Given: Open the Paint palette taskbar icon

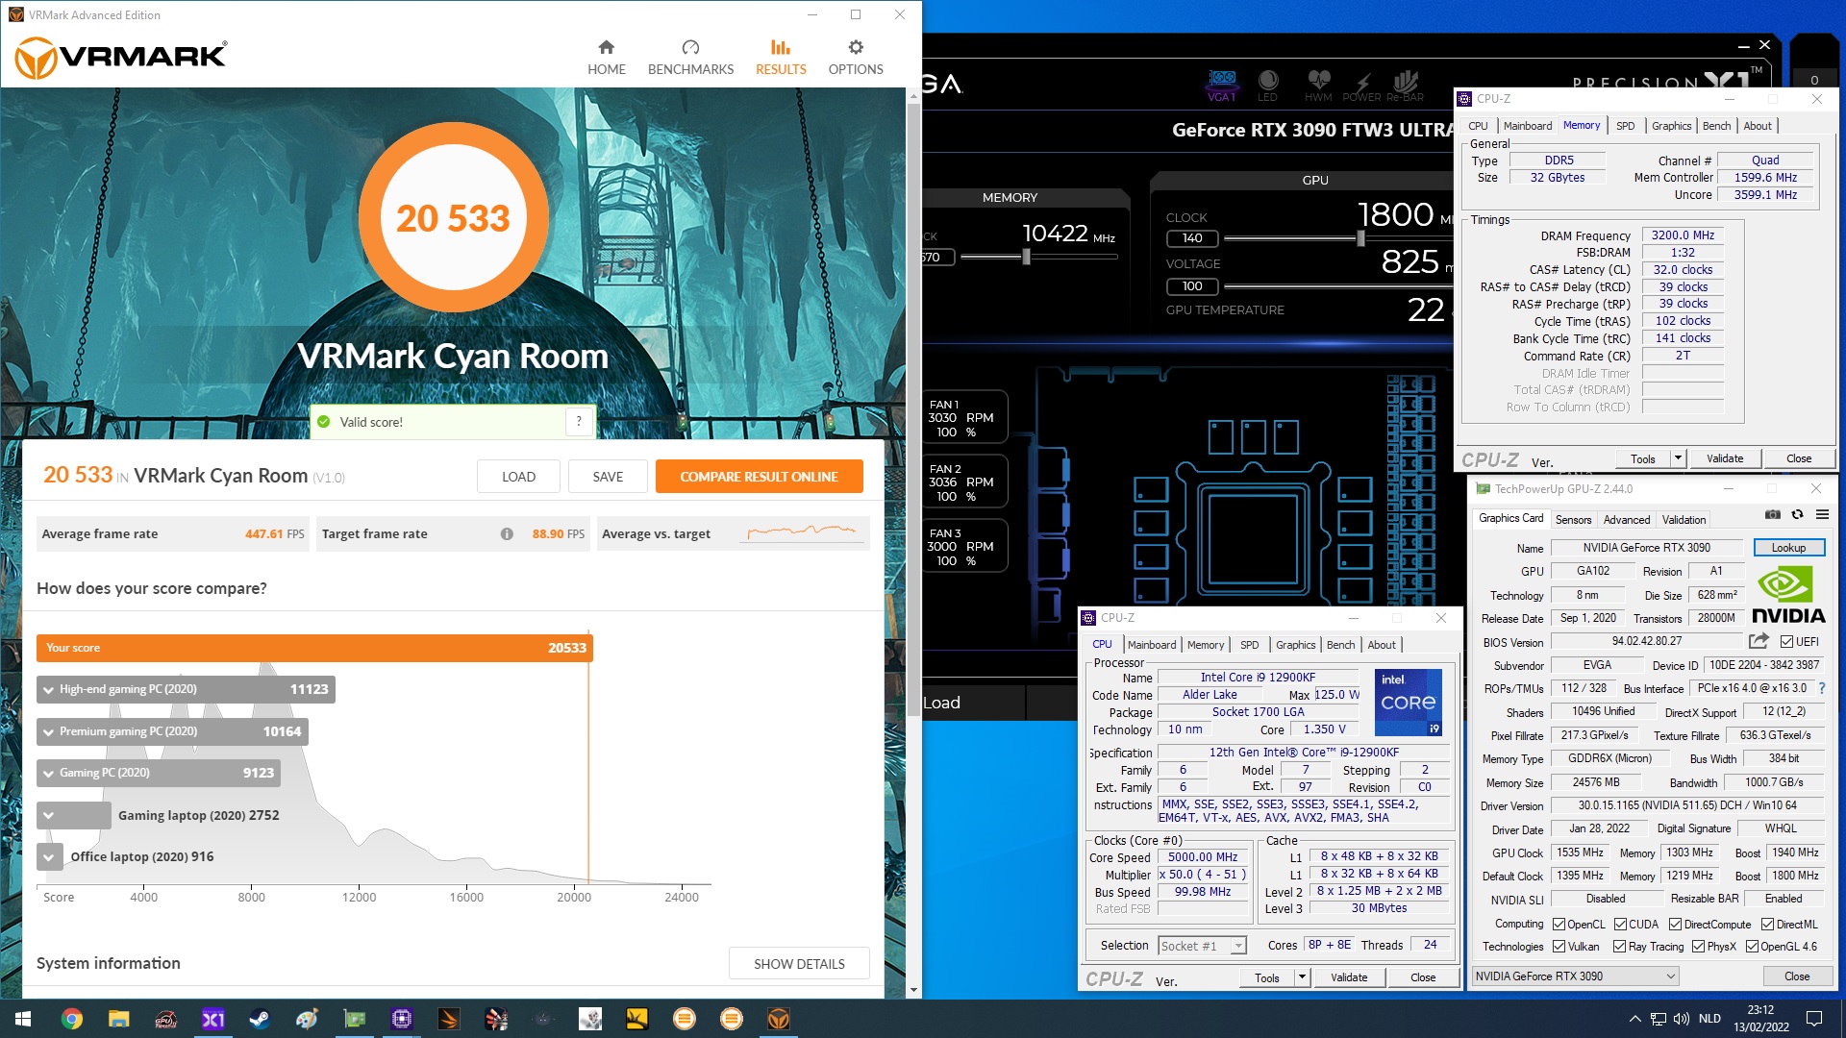Looking at the screenshot, I should click(307, 1019).
